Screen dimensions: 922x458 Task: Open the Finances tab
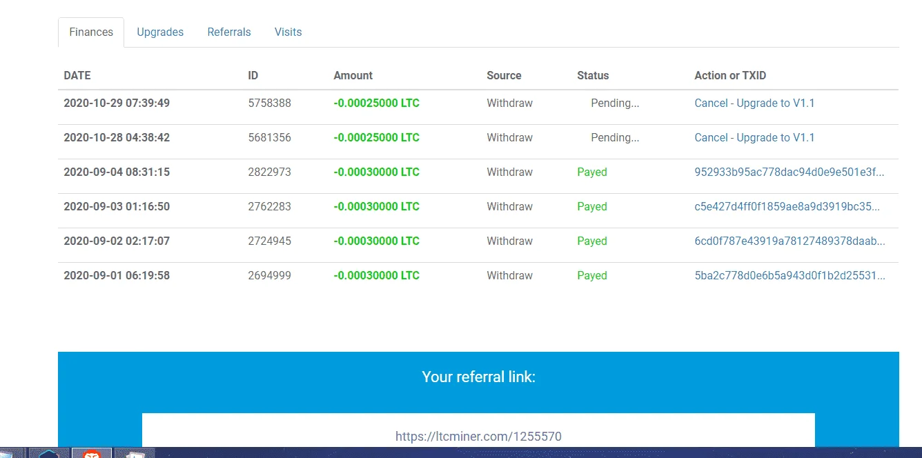(x=91, y=32)
